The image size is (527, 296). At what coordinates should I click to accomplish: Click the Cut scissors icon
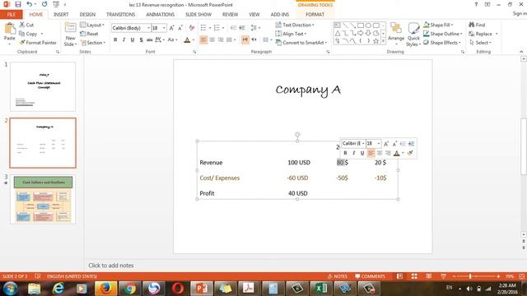click(x=22, y=25)
